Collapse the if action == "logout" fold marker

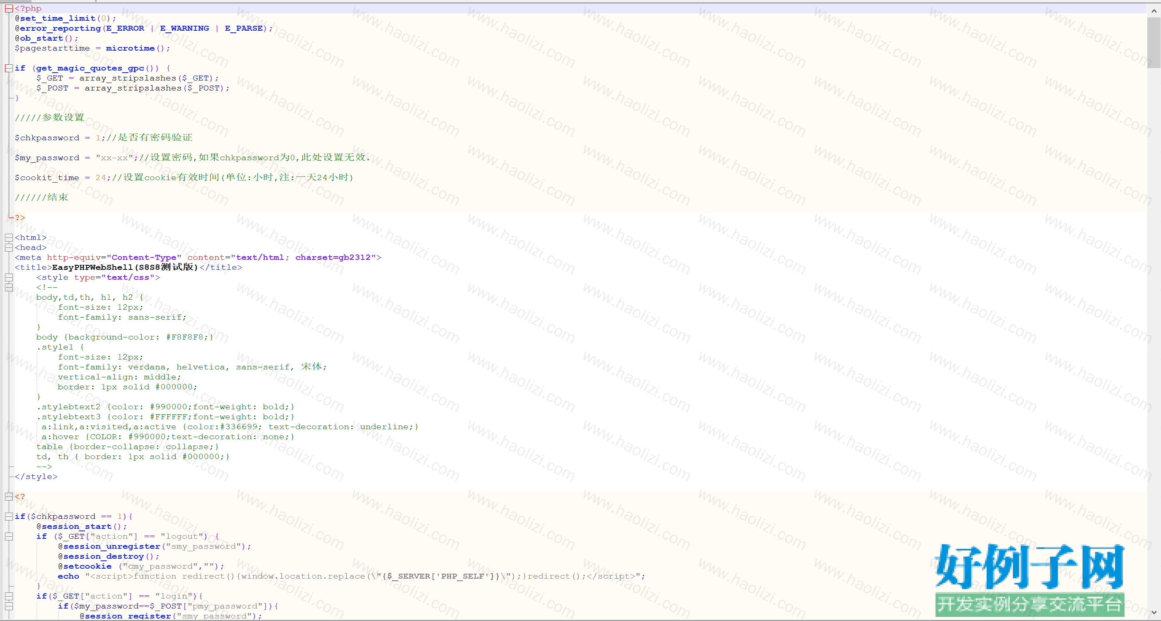9,536
